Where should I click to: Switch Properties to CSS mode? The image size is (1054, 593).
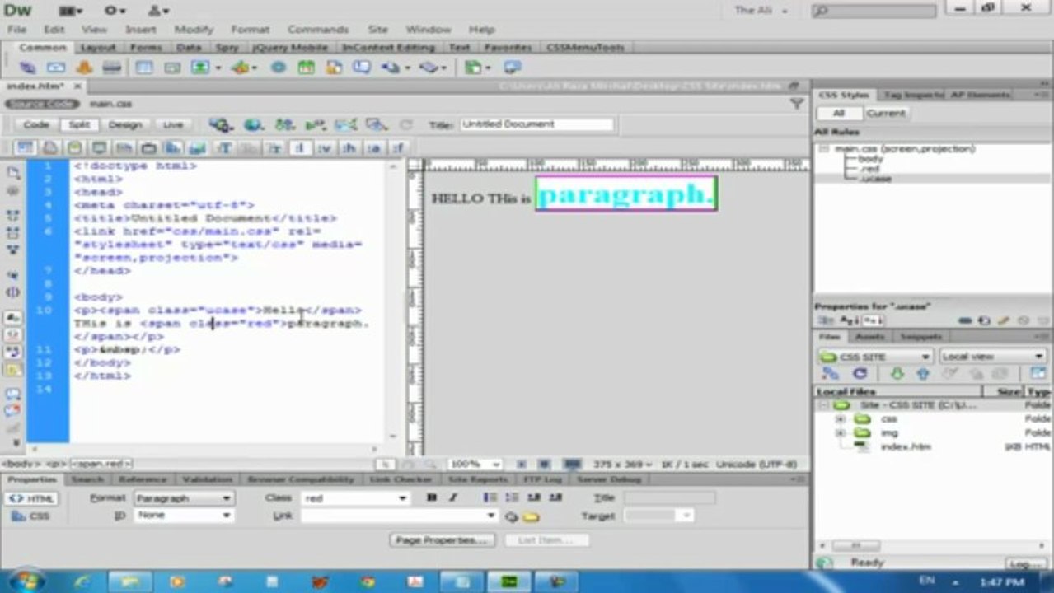pos(32,516)
